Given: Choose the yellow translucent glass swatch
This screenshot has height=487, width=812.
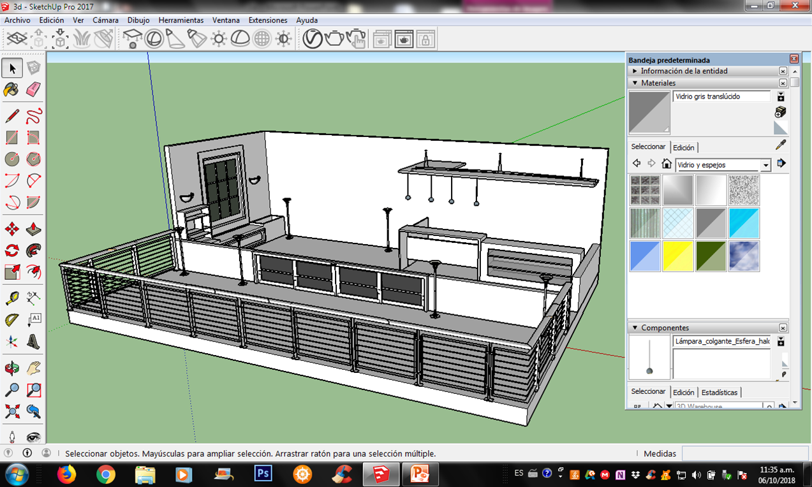Looking at the screenshot, I should pyautogui.click(x=677, y=256).
